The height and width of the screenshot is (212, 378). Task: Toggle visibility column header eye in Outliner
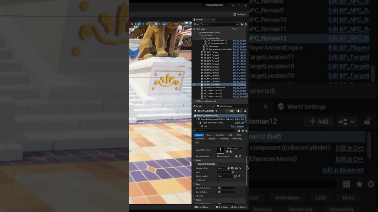(x=194, y=29)
